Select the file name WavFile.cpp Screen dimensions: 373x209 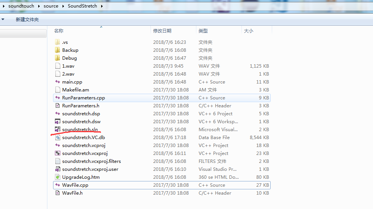click(75, 185)
